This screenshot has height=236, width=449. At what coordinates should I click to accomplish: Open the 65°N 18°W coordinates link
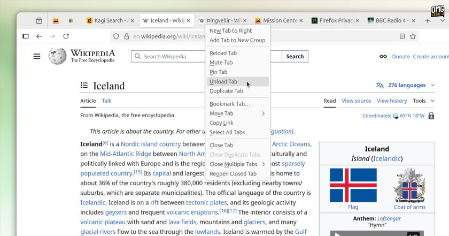click(412, 116)
